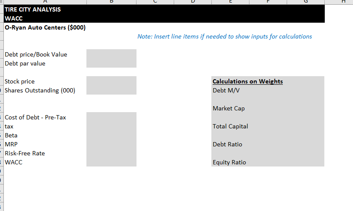Click the gray input cell beside Debt par value
Screen dimensions: 353x211
click(x=111, y=63)
